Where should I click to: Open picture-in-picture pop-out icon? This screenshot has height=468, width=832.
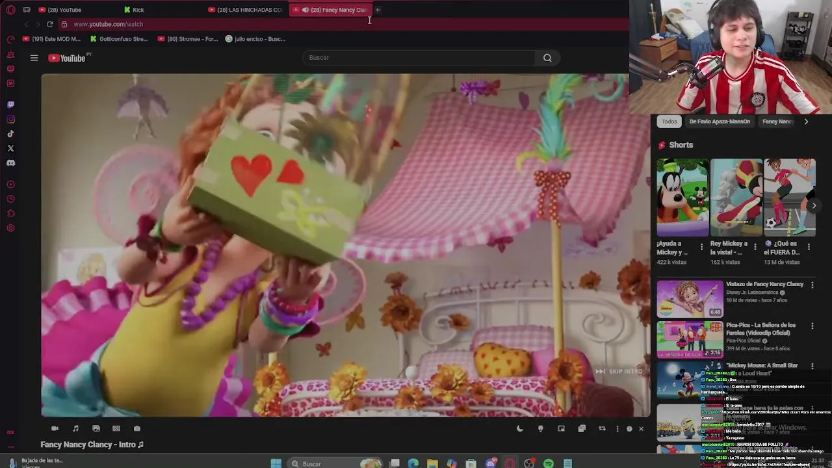click(561, 428)
